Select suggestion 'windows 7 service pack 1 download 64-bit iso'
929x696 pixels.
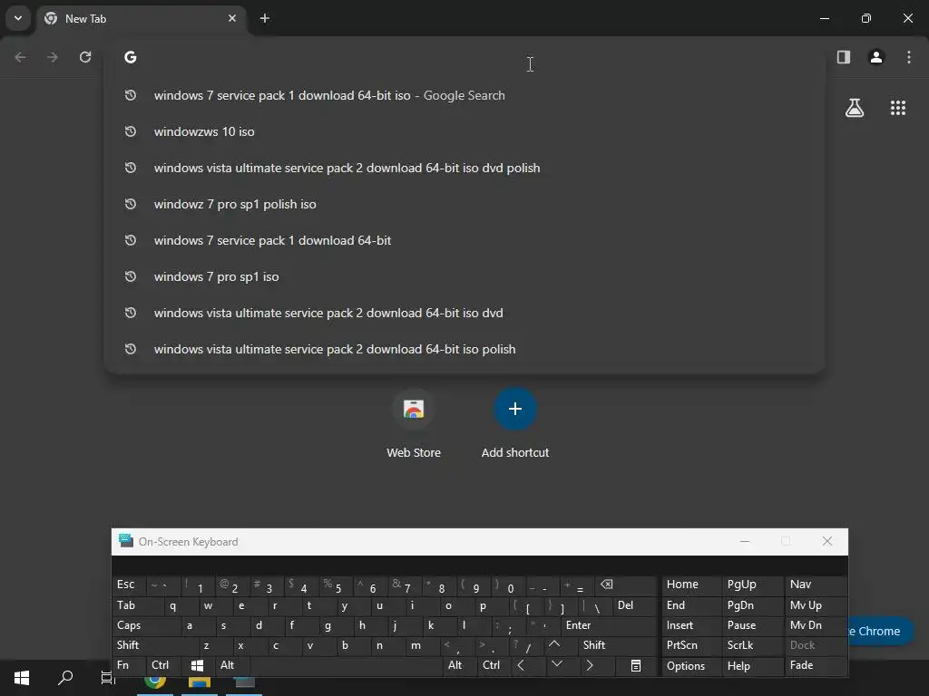[464, 95]
